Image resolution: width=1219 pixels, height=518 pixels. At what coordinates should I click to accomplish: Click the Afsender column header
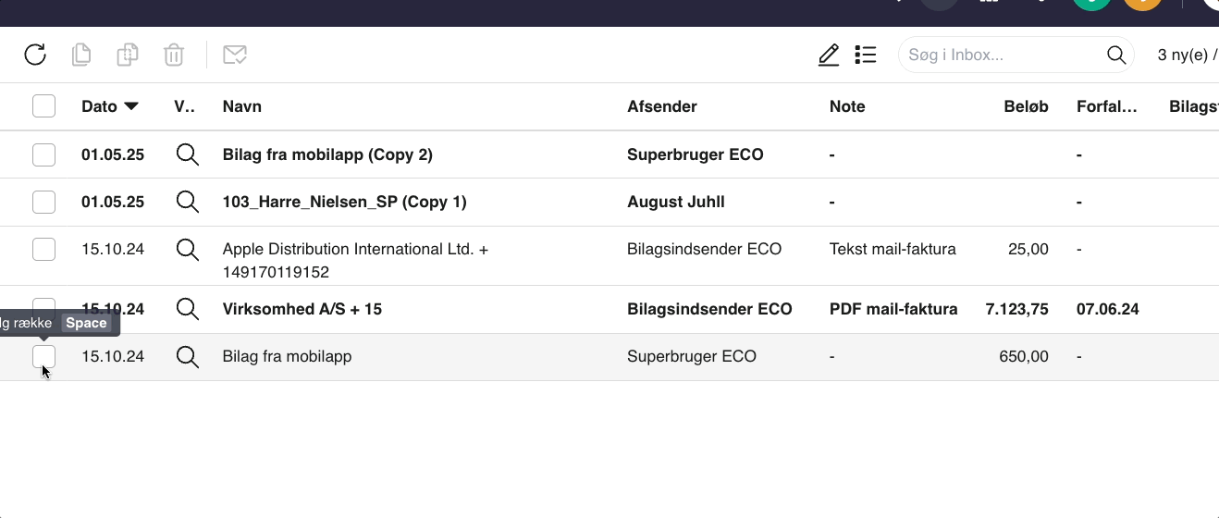pyautogui.click(x=662, y=106)
